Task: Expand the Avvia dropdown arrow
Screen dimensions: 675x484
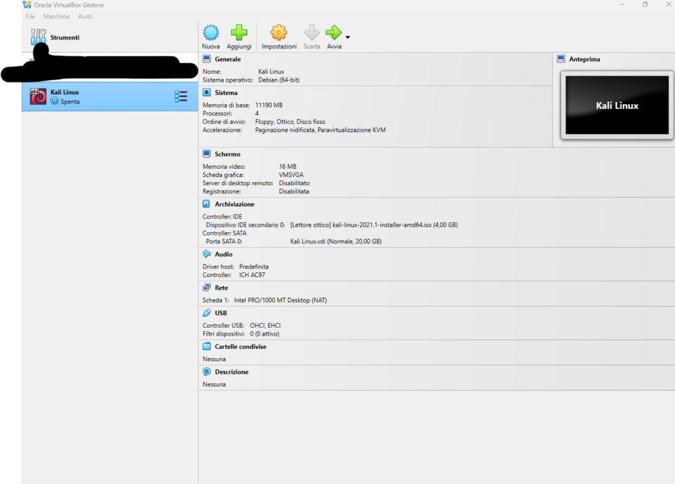Action: point(348,37)
